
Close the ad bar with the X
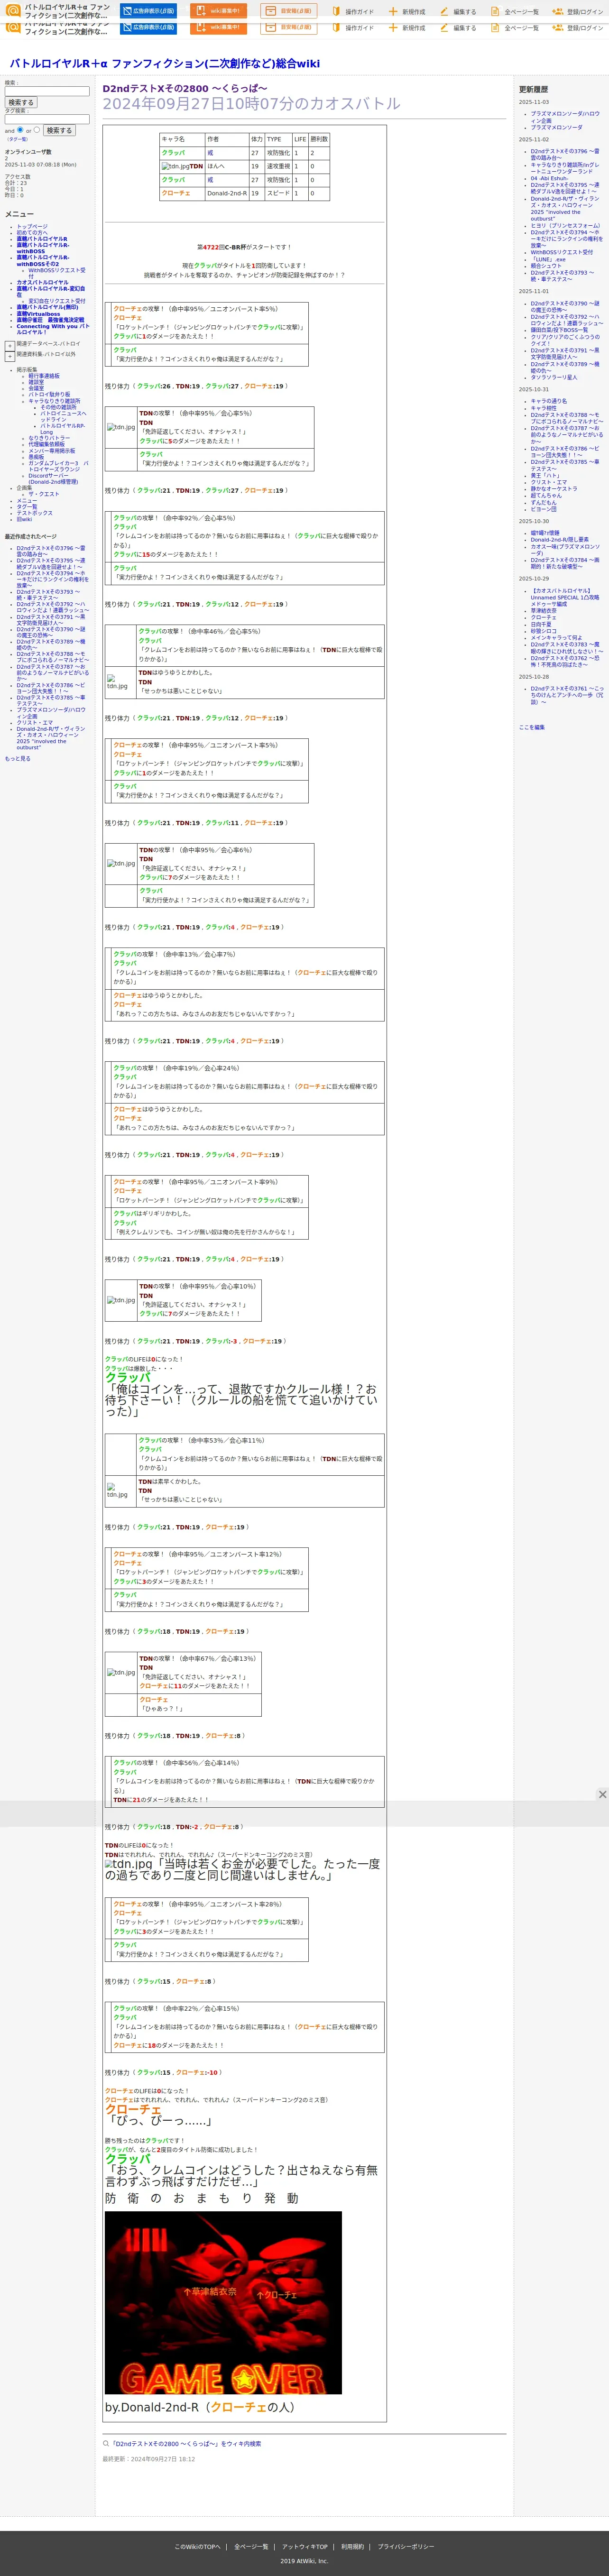click(x=602, y=1794)
